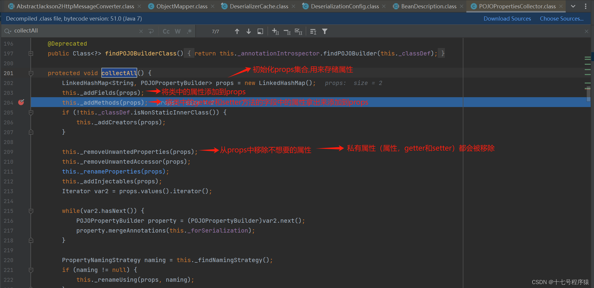Image resolution: width=594 pixels, height=288 pixels.
Task: Open editor tab options menu
Action: pyautogui.click(x=586, y=6)
